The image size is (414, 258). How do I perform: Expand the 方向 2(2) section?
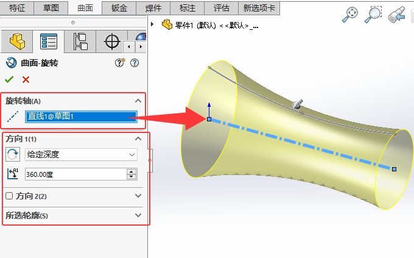tap(138, 196)
